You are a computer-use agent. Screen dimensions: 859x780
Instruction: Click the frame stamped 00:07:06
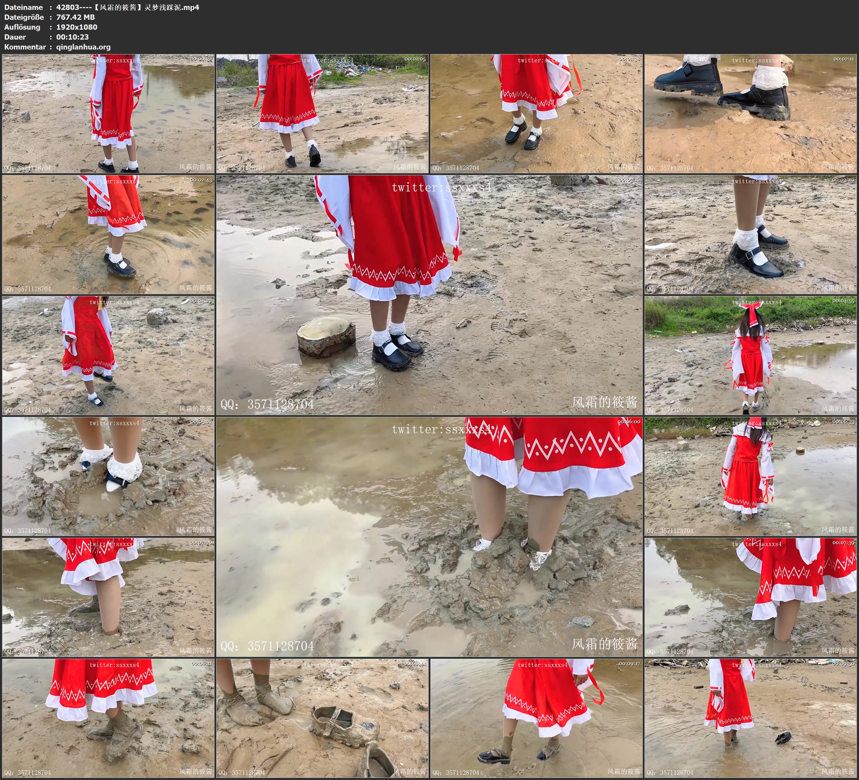(x=108, y=597)
